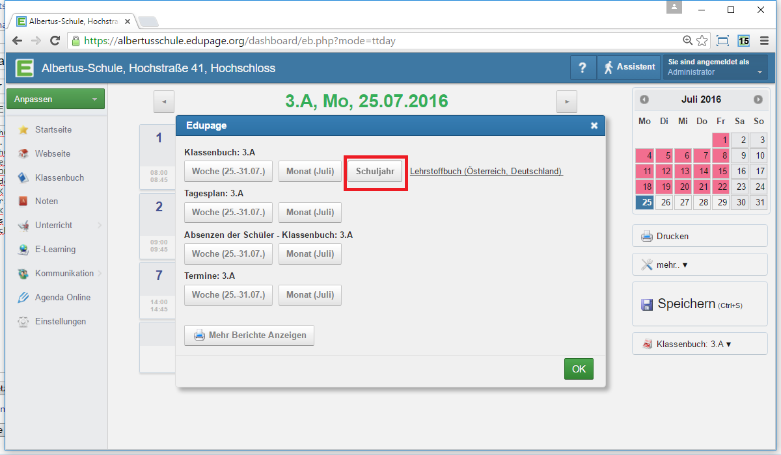
Task: Open Klassenbuch in the left sidebar
Action: [59, 177]
